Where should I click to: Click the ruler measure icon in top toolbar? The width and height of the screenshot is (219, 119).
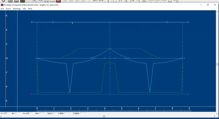52,1
